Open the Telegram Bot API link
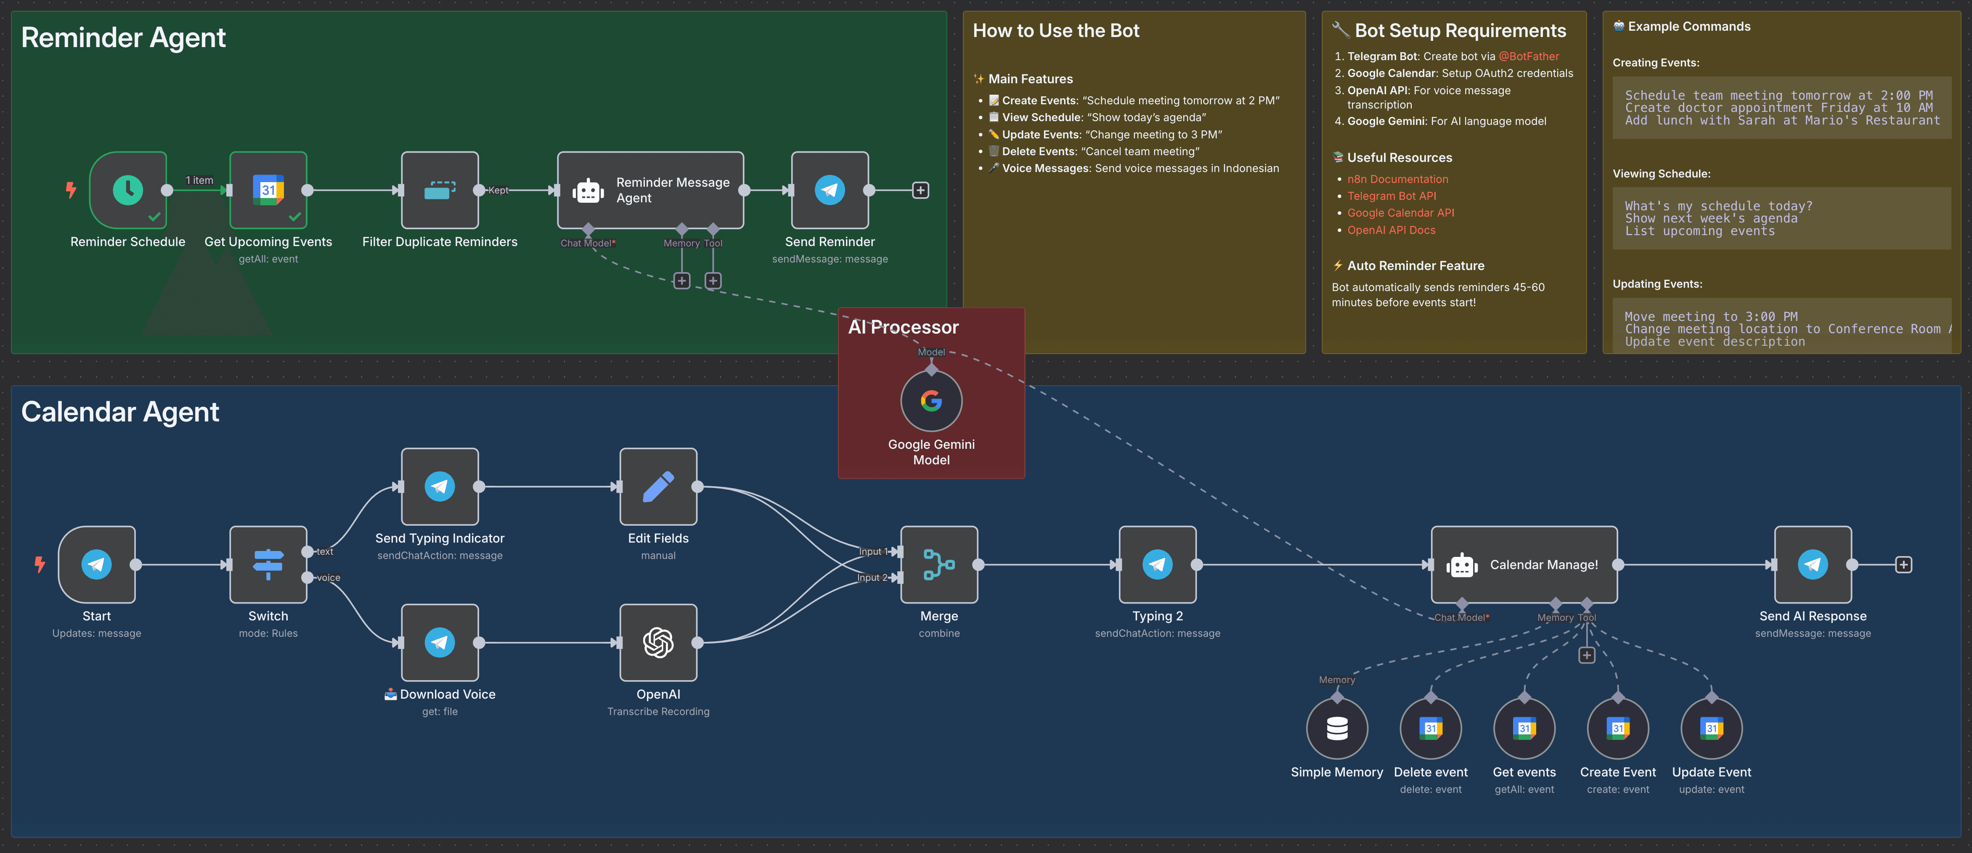Image resolution: width=1972 pixels, height=853 pixels. pyautogui.click(x=1391, y=196)
